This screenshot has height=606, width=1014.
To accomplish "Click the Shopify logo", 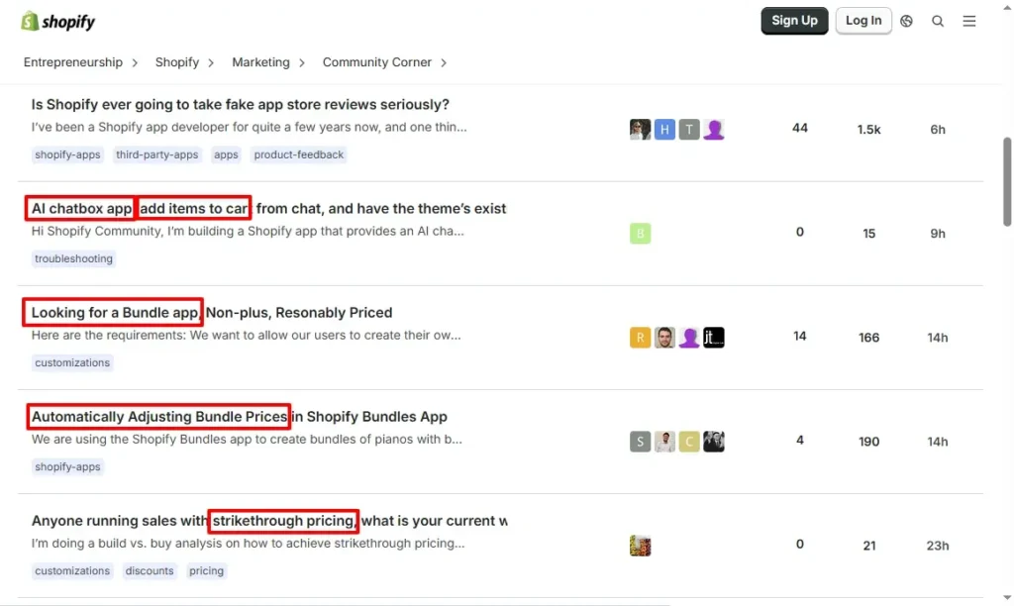I will tap(56, 20).
